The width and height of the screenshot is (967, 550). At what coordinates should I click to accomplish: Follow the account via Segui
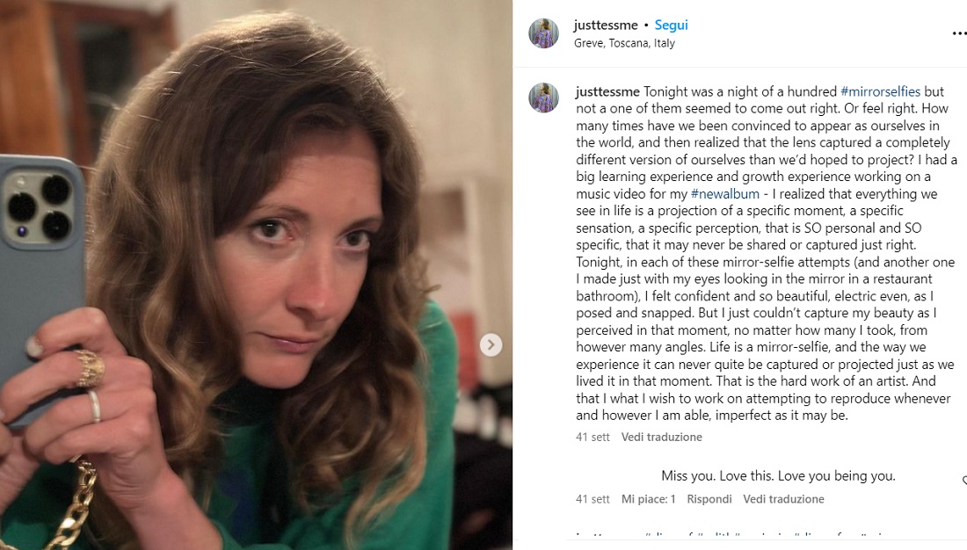point(671,25)
